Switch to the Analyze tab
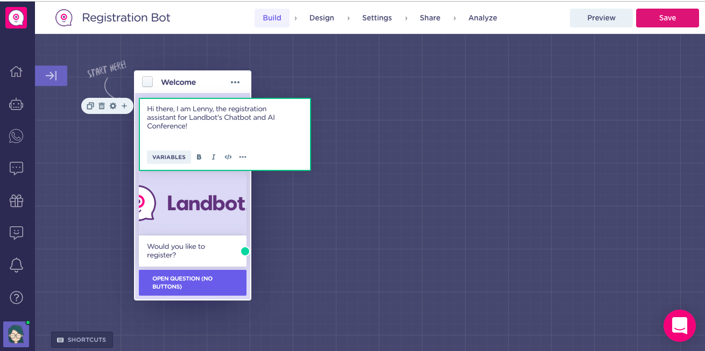The height and width of the screenshot is (351, 705). coord(483,18)
